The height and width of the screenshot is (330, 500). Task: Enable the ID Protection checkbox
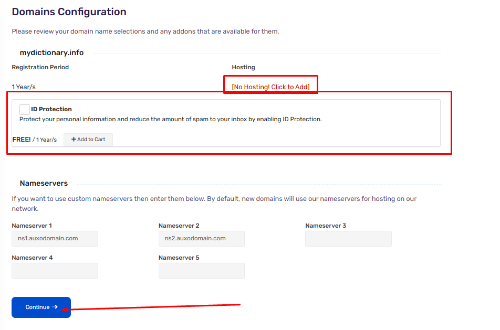[25, 109]
